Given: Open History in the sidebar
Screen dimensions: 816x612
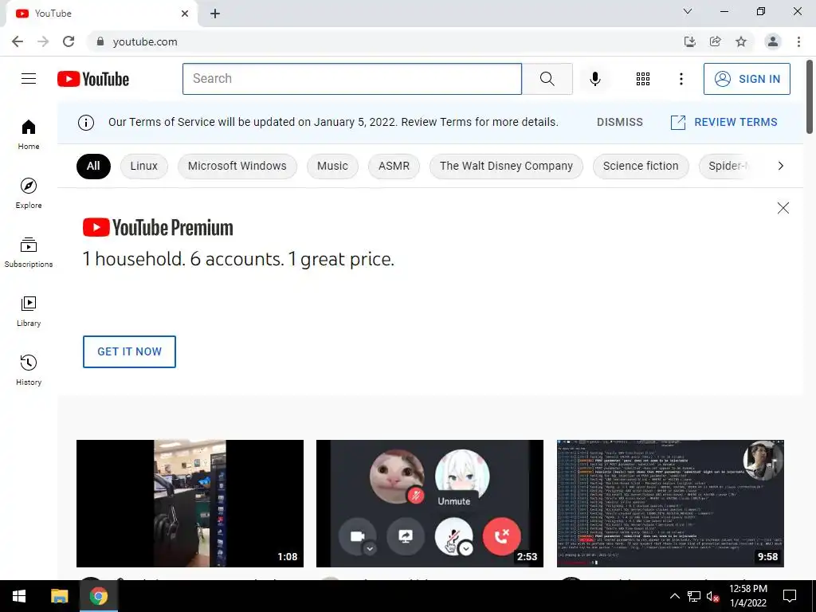Looking at the screenshot, I should pos(29,370).
